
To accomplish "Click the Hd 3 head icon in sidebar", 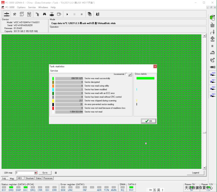I will 212,95.
